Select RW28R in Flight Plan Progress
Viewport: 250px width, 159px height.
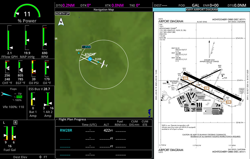coord(66,130)
